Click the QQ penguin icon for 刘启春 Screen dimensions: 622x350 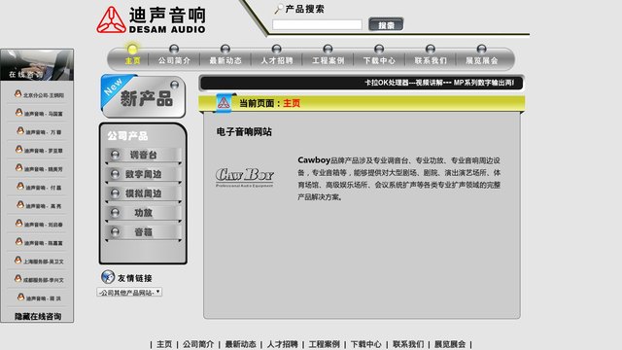tap(18, 224)
